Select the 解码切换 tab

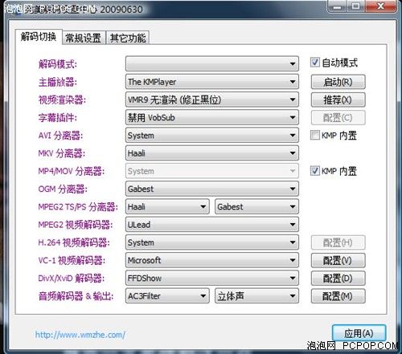[x=39, y=37]
